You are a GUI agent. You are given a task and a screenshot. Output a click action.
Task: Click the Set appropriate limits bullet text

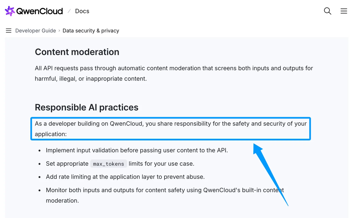click(120, 164)
